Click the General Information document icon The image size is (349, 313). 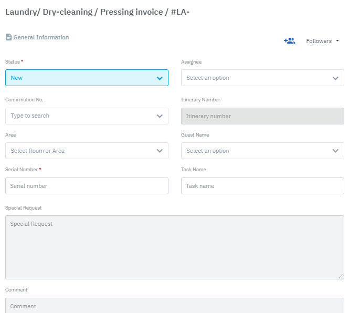pos(8,37)
